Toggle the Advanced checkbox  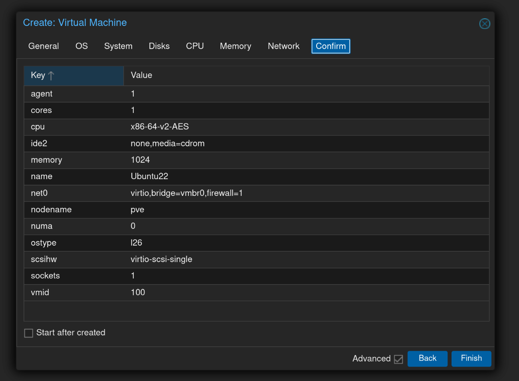398,359
